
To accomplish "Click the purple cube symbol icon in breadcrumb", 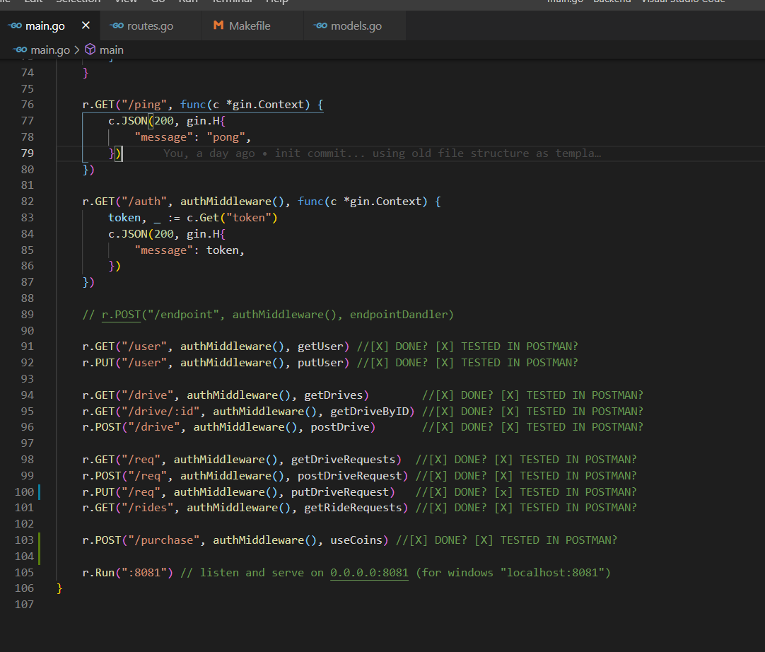I will (90, 50).
